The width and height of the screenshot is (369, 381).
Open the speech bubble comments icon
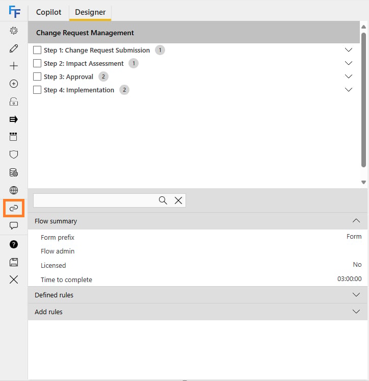[14, 226]
